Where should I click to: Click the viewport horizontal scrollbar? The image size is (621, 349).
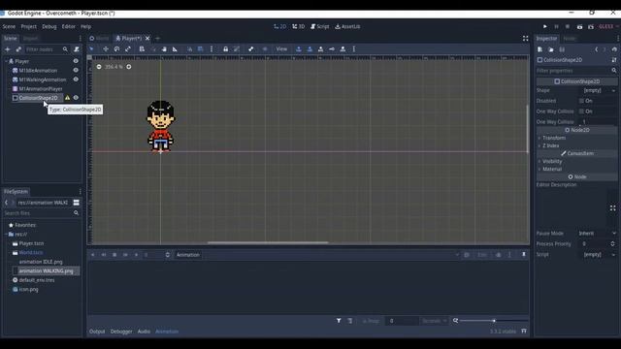click(268, 242)
